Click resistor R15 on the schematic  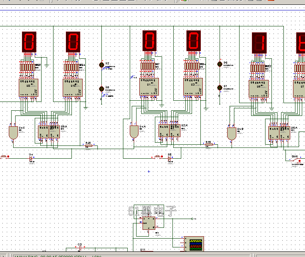[208, 145]
